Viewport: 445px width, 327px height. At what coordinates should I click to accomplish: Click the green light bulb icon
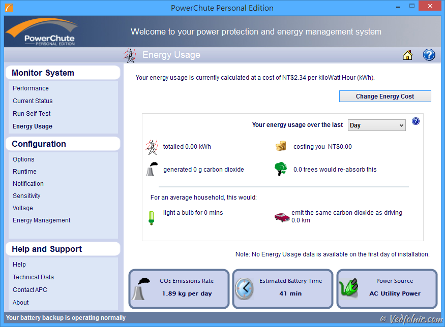tap(151, 218)
